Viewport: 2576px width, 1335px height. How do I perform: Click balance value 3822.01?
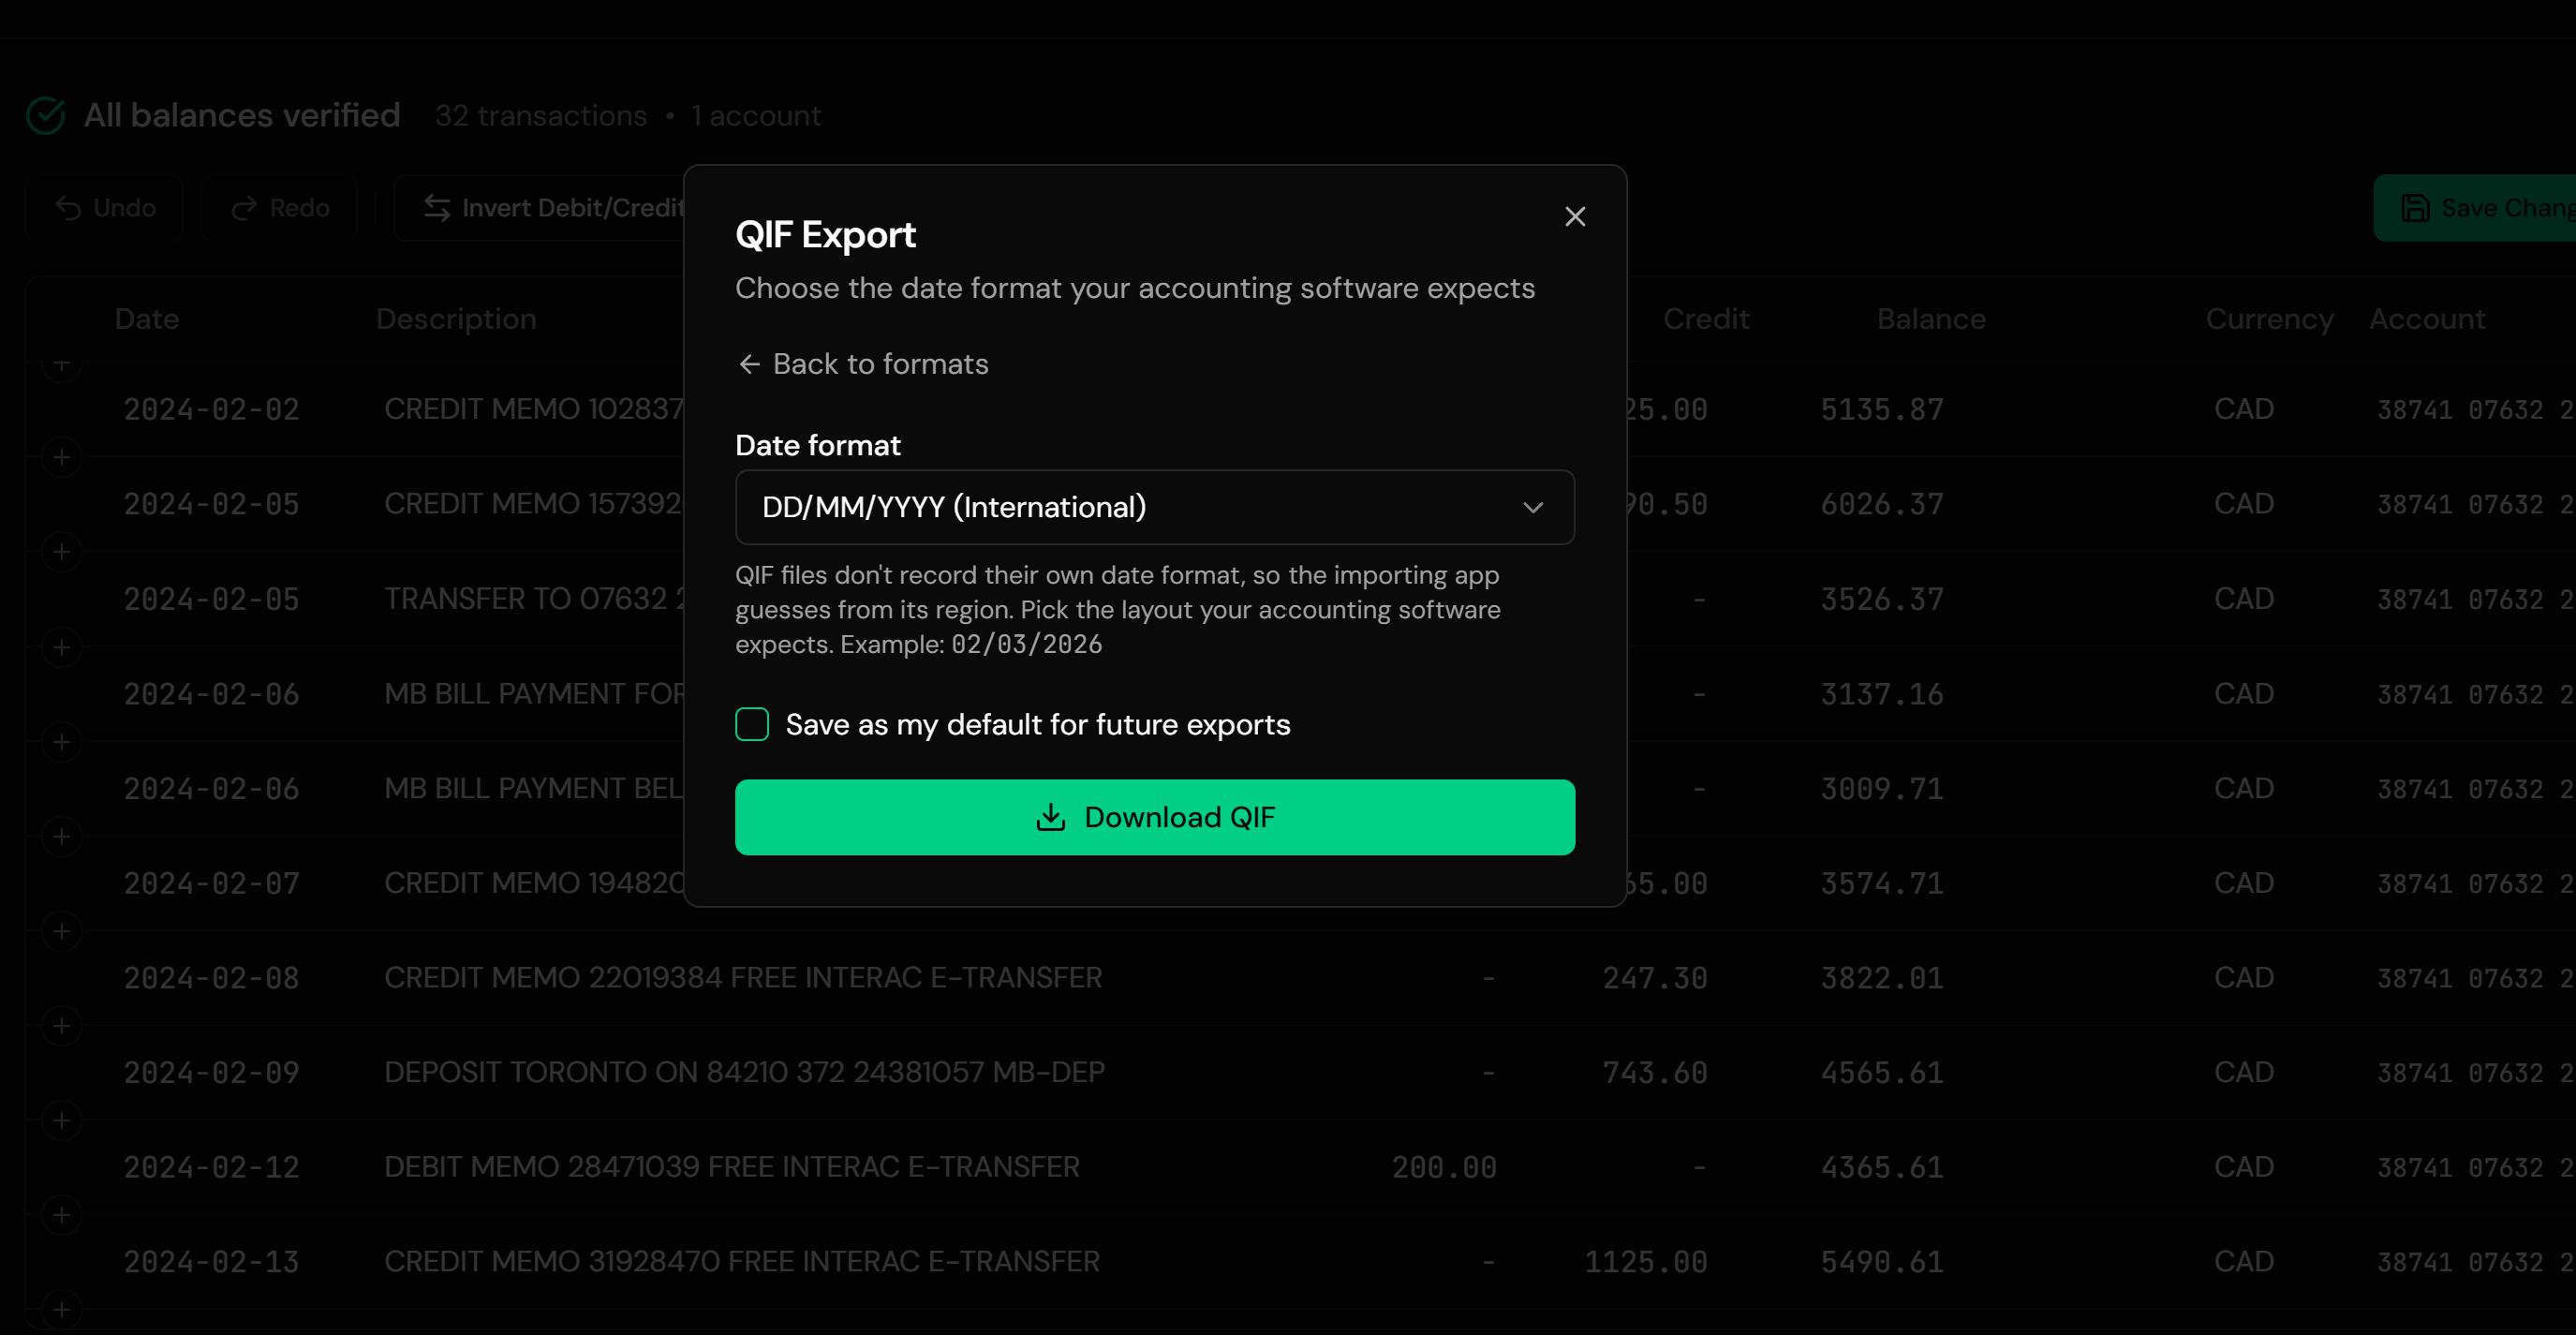coord(1882,978)
